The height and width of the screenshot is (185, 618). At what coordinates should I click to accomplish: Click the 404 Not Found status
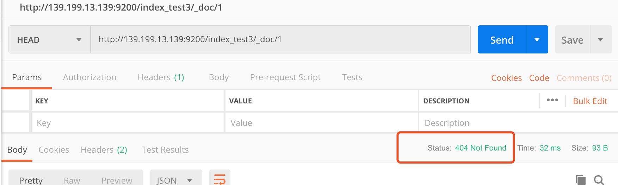(x=481, y=148)
